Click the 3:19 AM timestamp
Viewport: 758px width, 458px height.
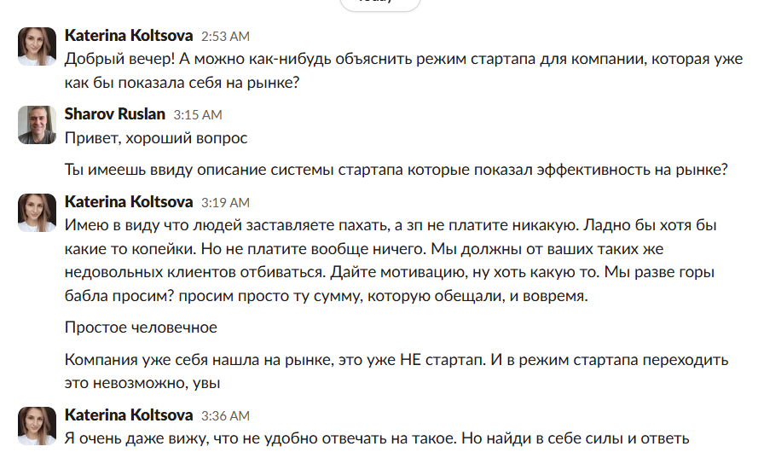pos(225,203)
